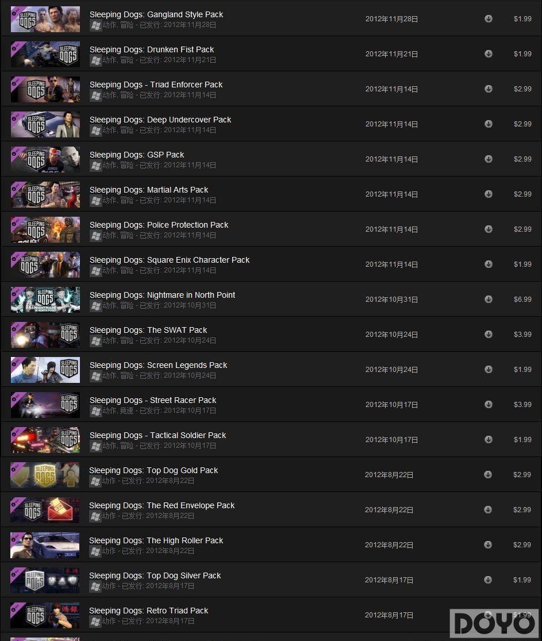
Task: Click download arrow for The High Roller Pack
Action: [x=487, y=545]
